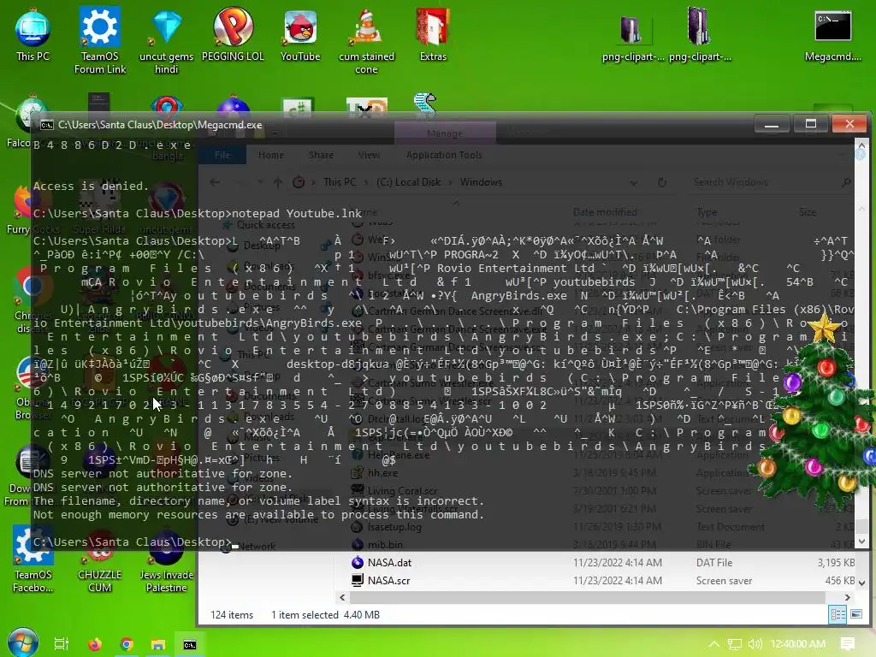Open the Share ribbon tab in Explorer
Viewport: 876px width, 657px height.
pos(321,155)
